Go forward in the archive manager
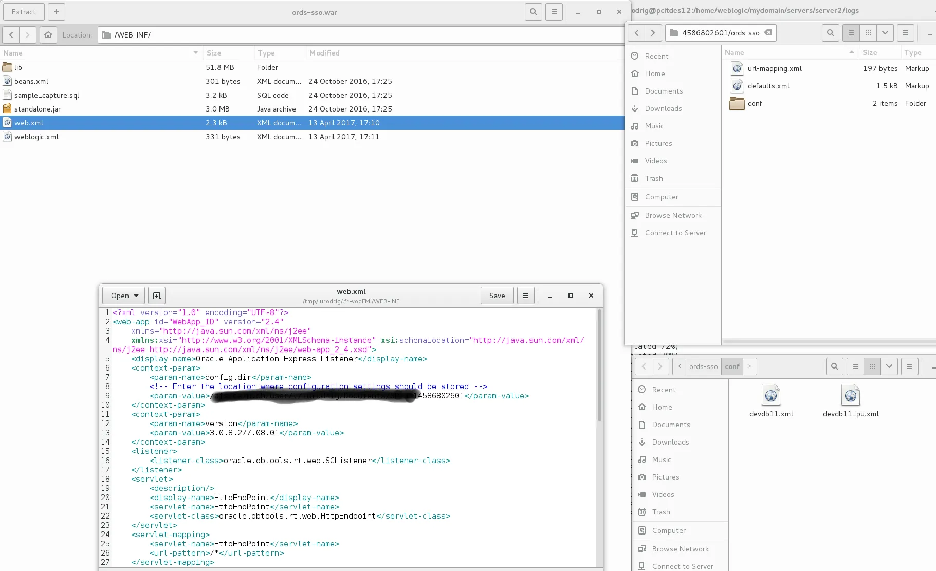 coord(28,35)
